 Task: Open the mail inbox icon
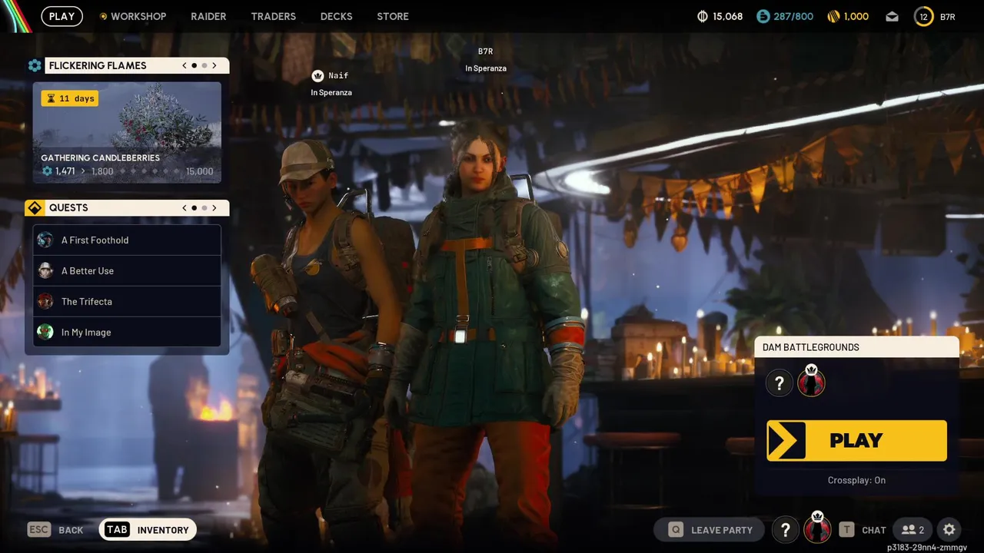892,16
